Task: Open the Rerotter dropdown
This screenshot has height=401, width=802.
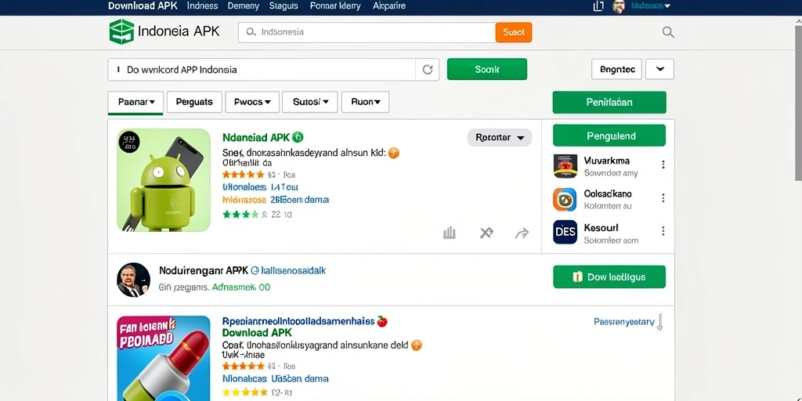Action: [x=500, y=138]
